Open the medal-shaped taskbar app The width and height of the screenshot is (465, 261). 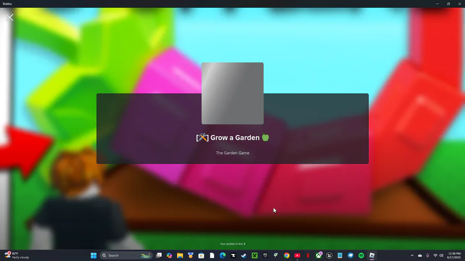tap(191, 255)
